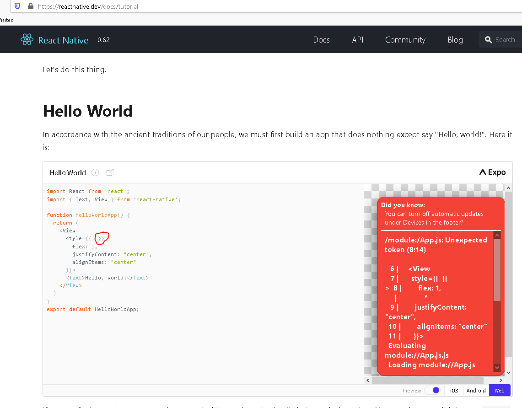Viewport: 522px width, 408px height.
Task: Open the snack in new window icon
Action: 110,172
